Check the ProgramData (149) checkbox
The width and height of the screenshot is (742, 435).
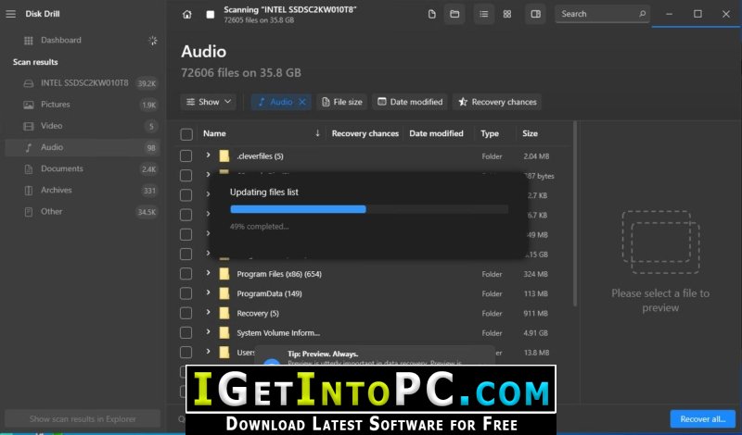186,293
